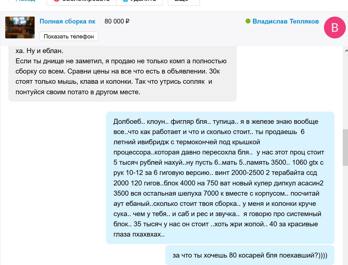348x265 pixels.
Task: Click the Показать телефон button
Action: (69, 36)
